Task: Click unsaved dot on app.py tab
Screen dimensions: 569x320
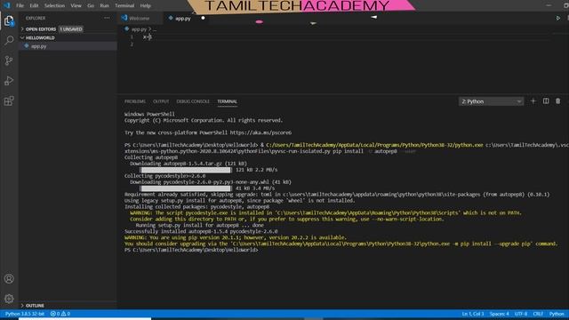Action: point(203,18)
